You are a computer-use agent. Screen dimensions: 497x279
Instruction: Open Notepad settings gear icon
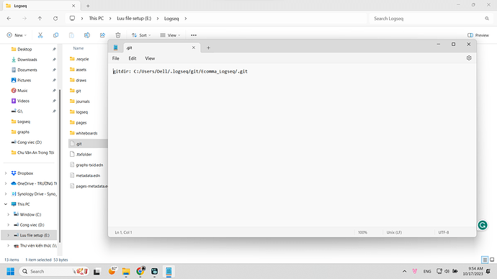point(469,58)
